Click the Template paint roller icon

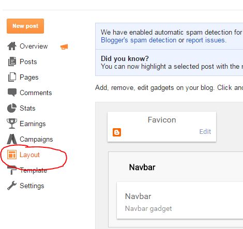12,170
